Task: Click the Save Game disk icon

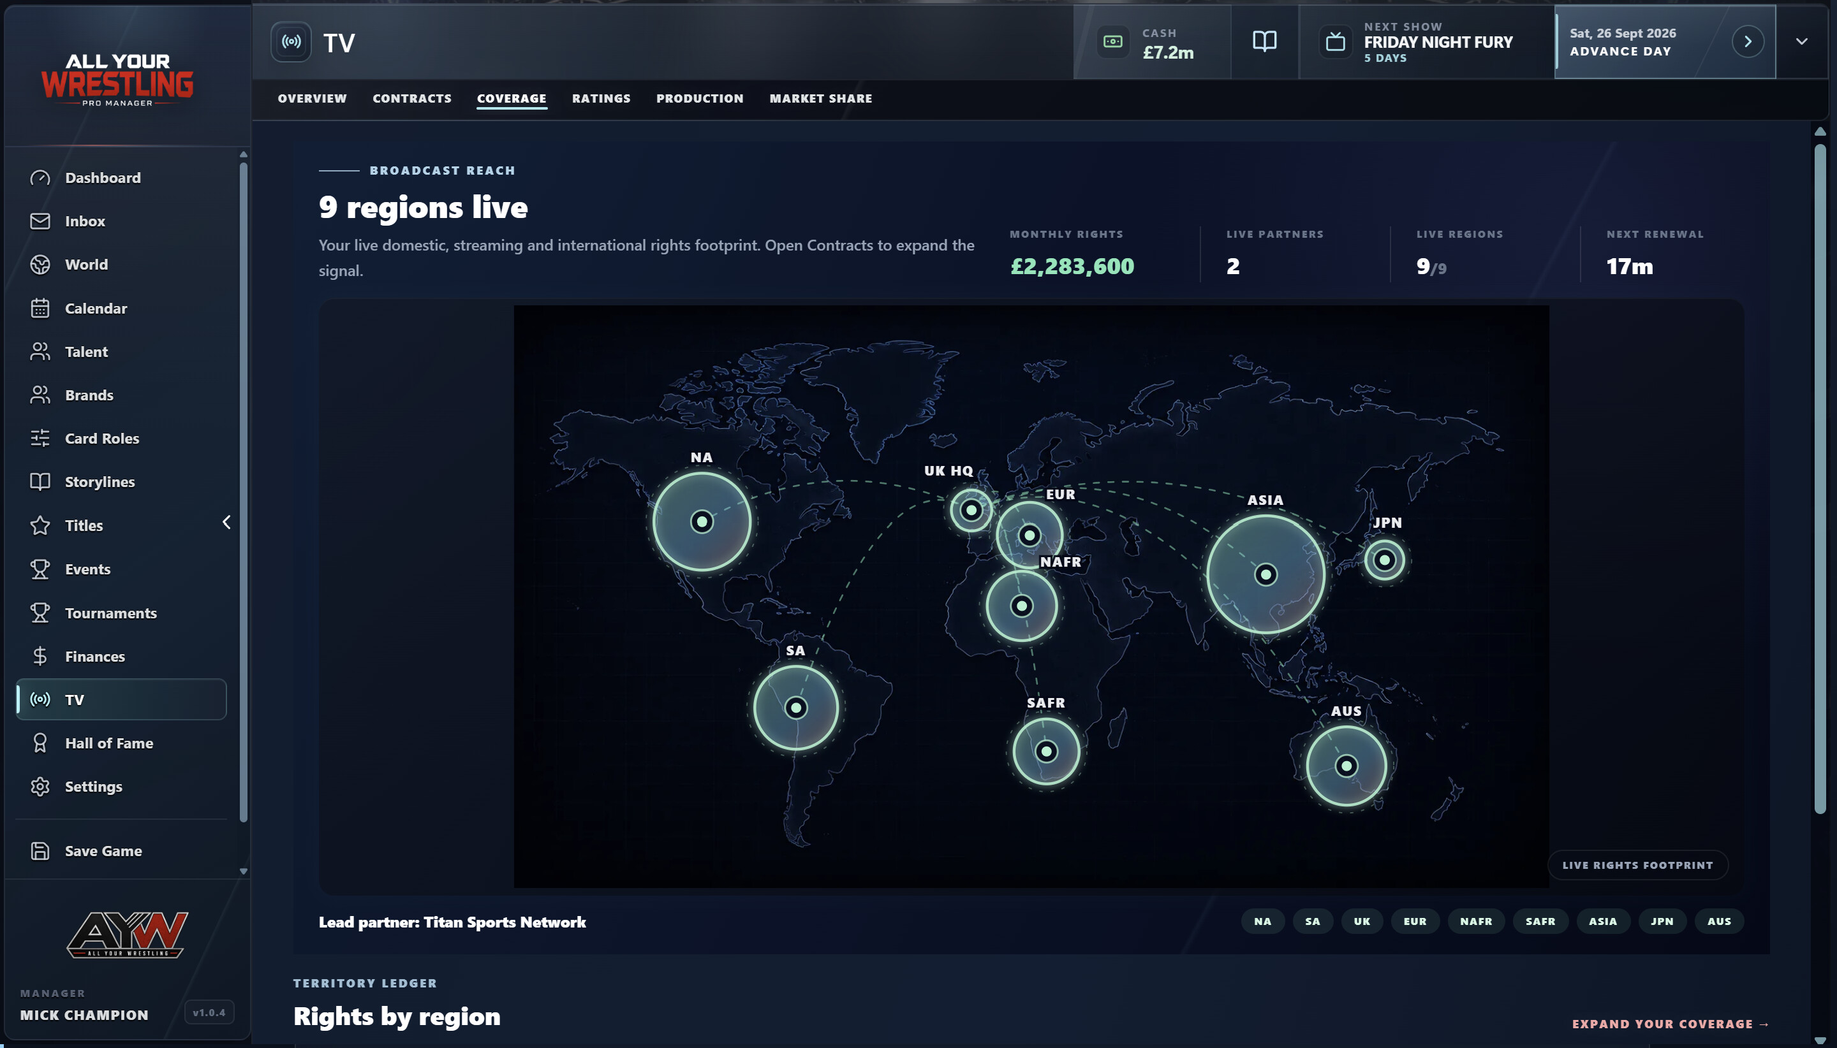Action: (x=40, y=851)
